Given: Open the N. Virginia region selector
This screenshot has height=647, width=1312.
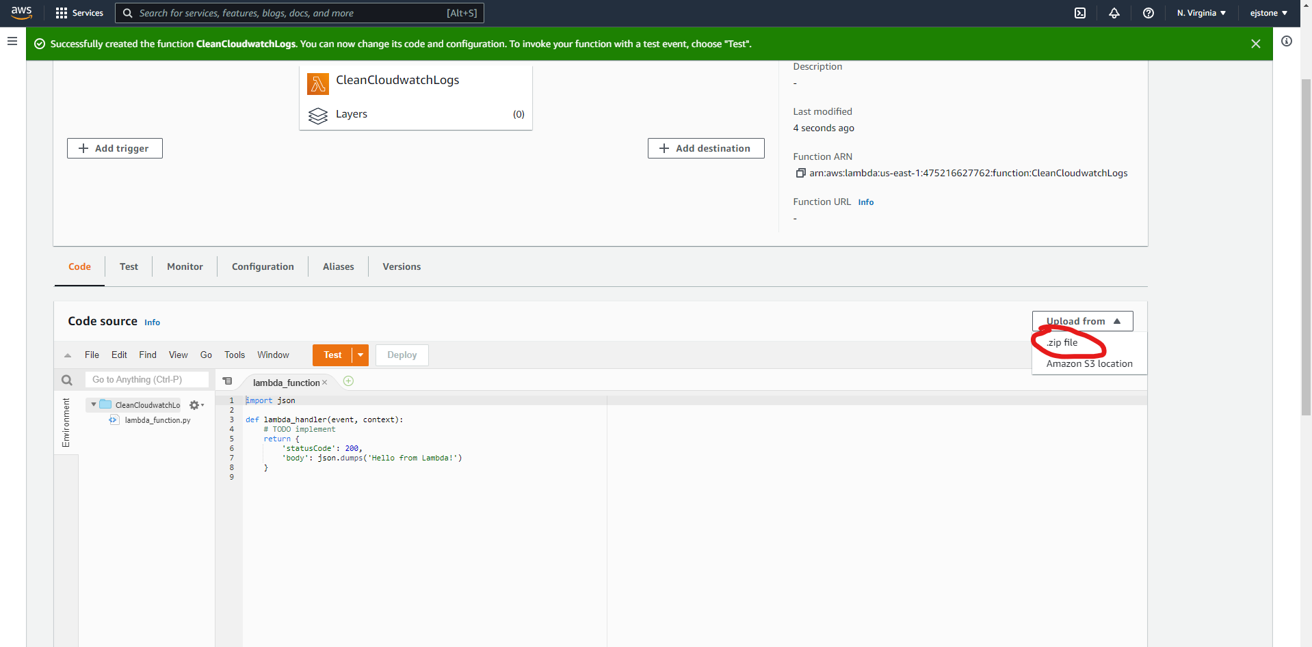Looking at the screenshot, I should [x=1201, y=13].
